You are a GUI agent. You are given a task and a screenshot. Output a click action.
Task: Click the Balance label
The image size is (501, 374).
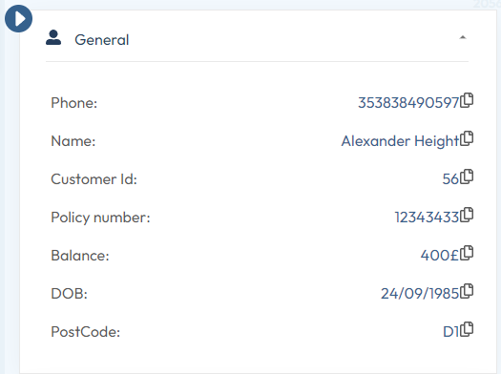click(x=80, y=256)
